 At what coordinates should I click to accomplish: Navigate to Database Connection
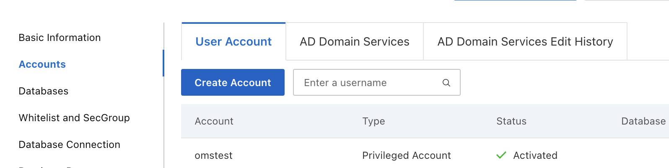click(70, 145)
